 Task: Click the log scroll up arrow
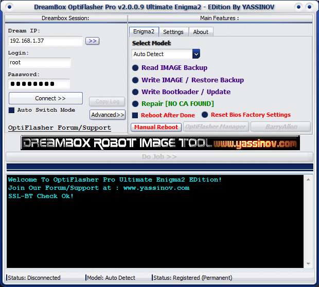pyautogui.click(x=308, y=180)
